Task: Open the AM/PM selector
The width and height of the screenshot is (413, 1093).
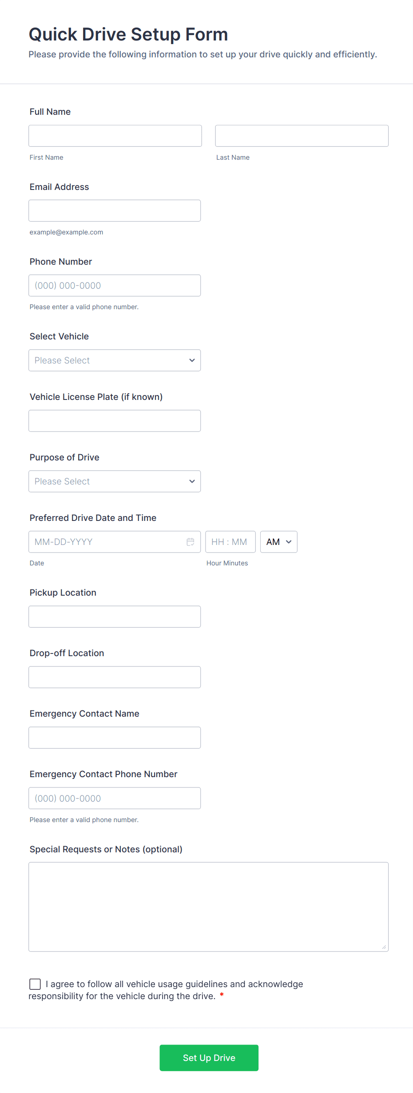Action: click(278, 542)
